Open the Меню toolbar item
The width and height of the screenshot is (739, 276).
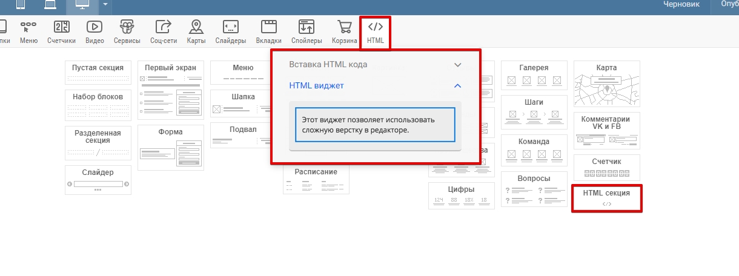28,32
